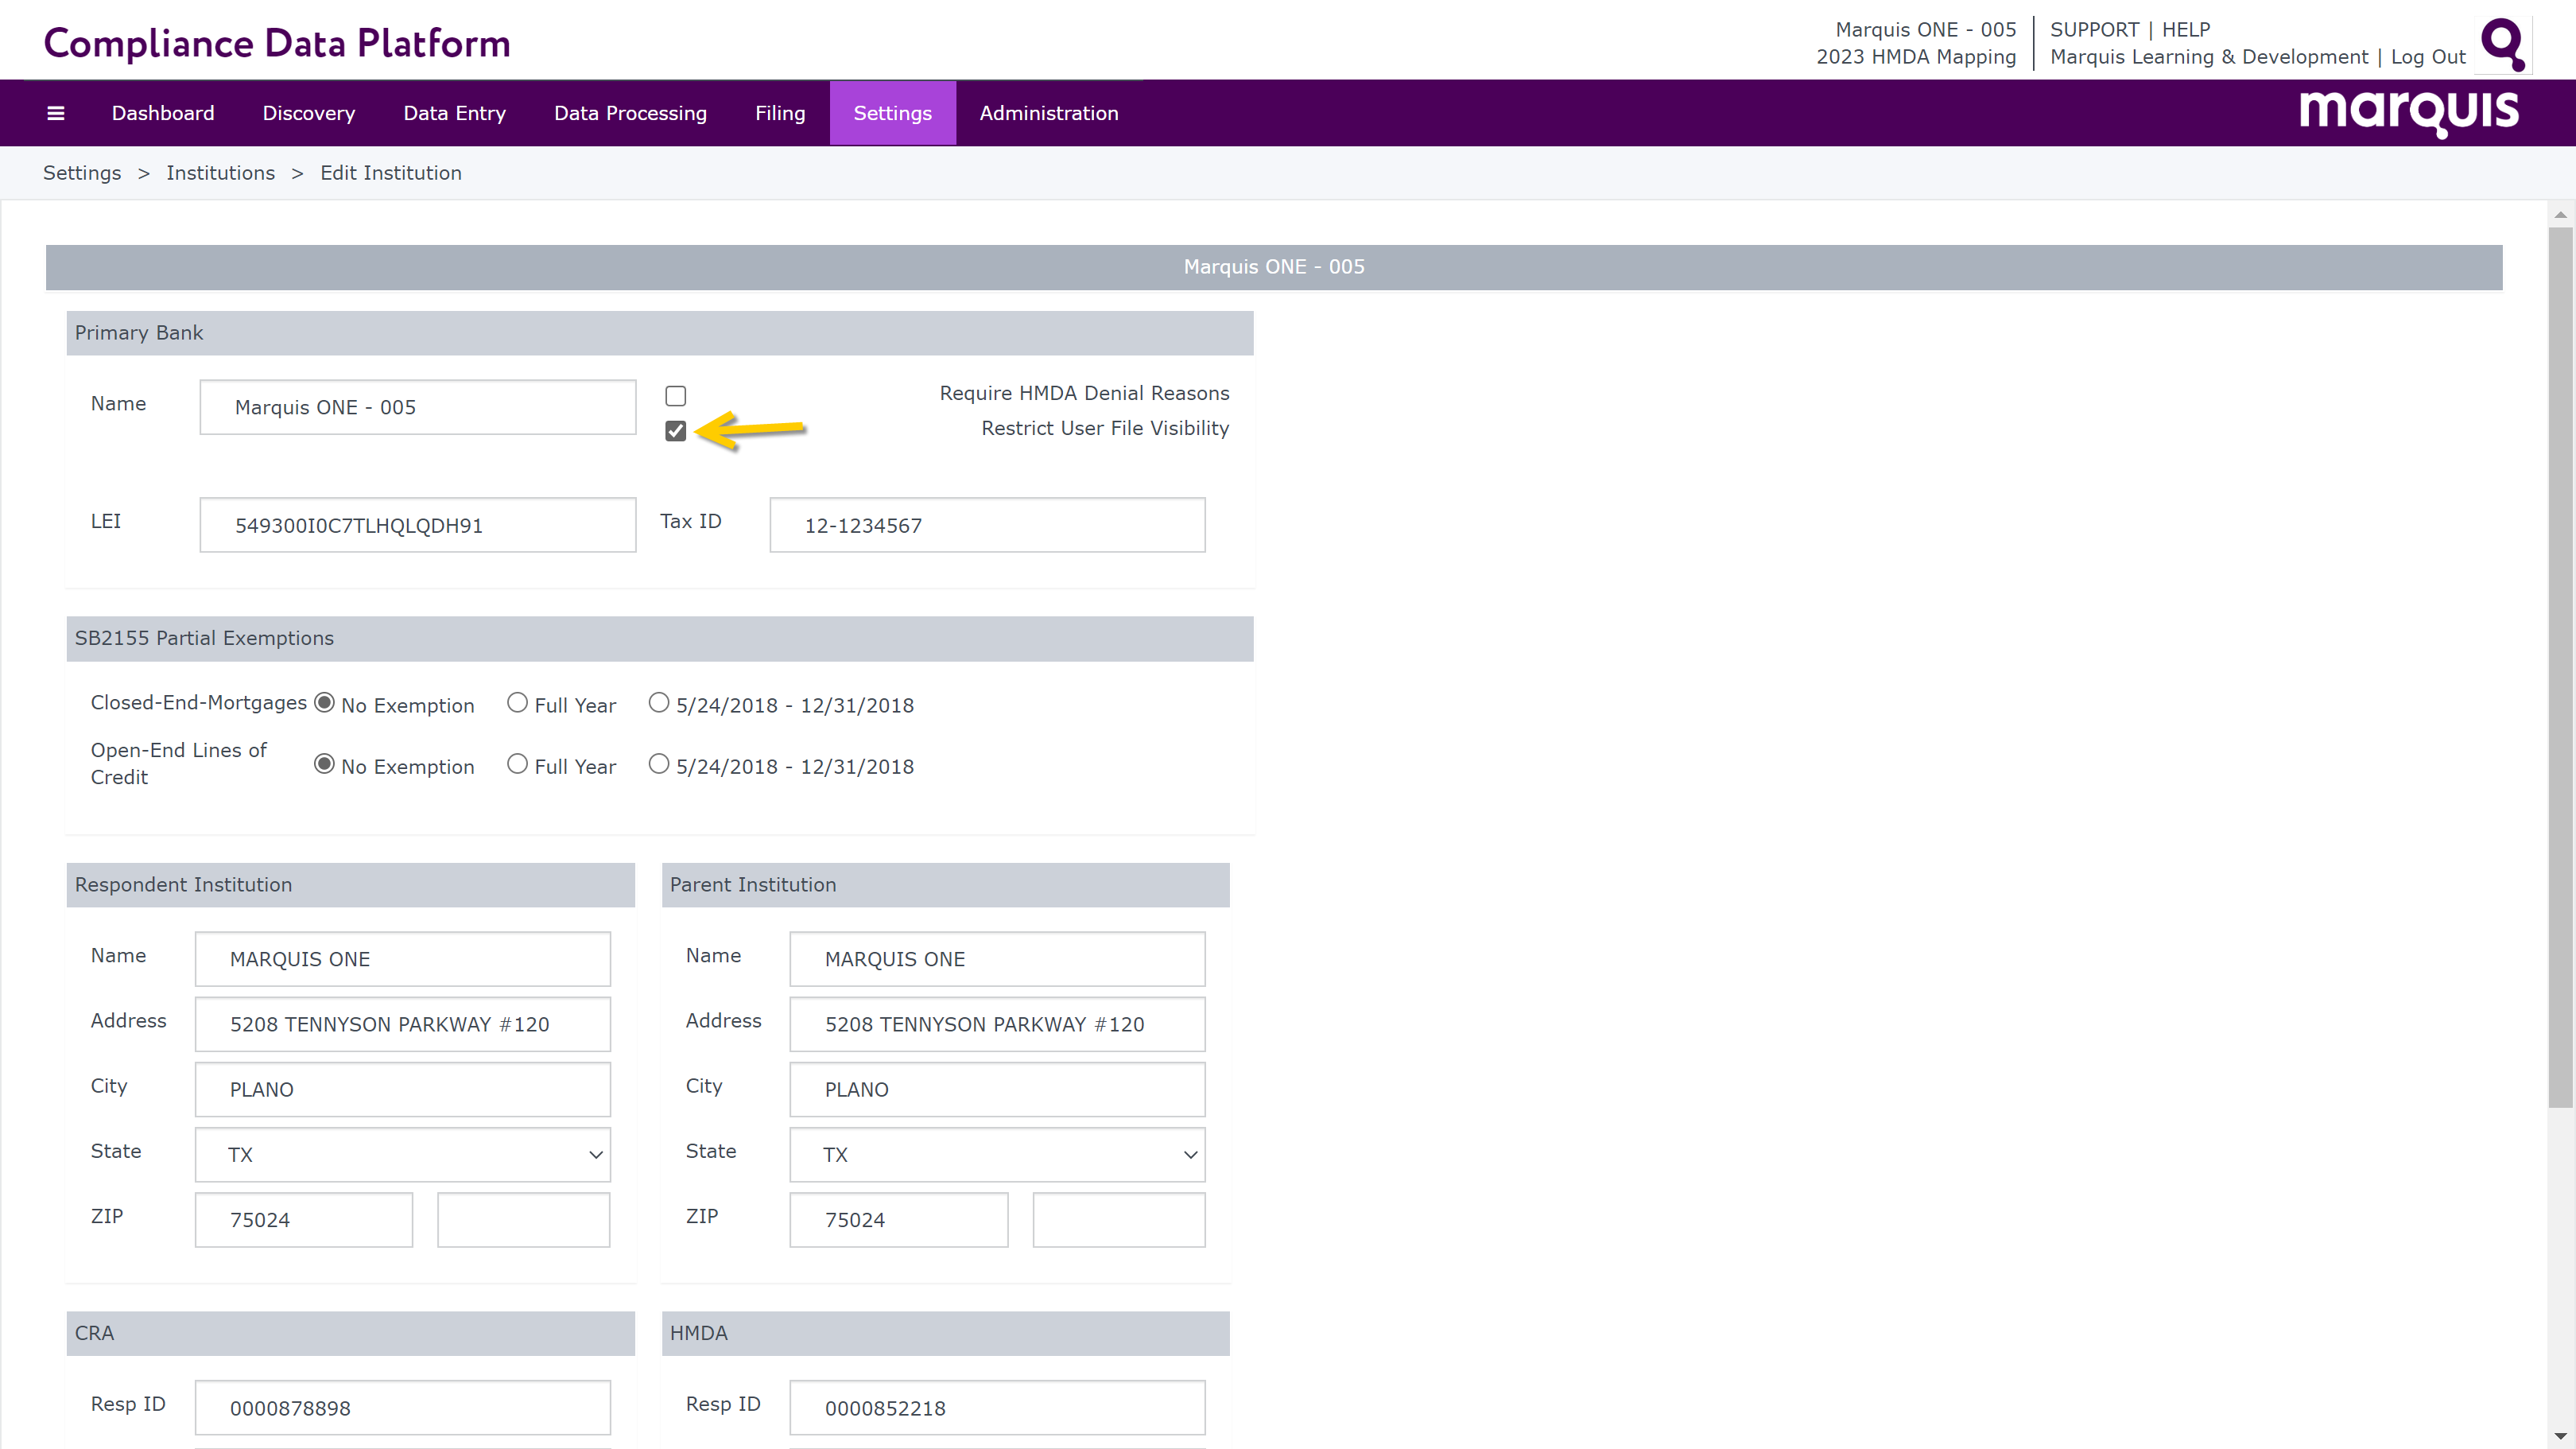
Task: Click the Respondent Institution Address field
Action: [403, 1024]
